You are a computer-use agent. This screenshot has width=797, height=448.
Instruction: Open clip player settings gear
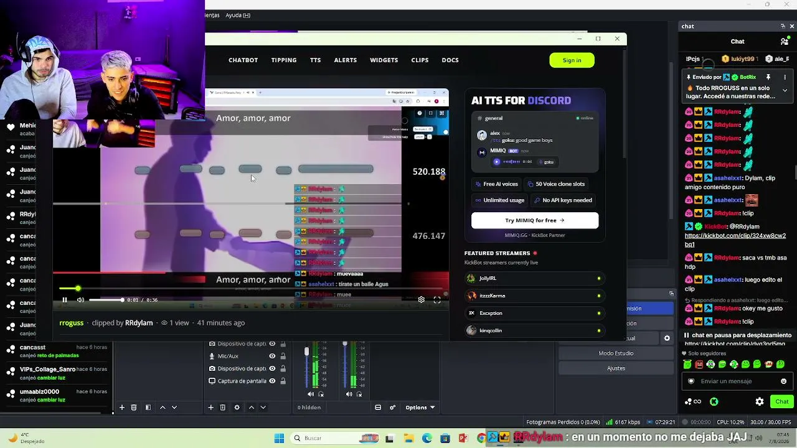point(422,300)
